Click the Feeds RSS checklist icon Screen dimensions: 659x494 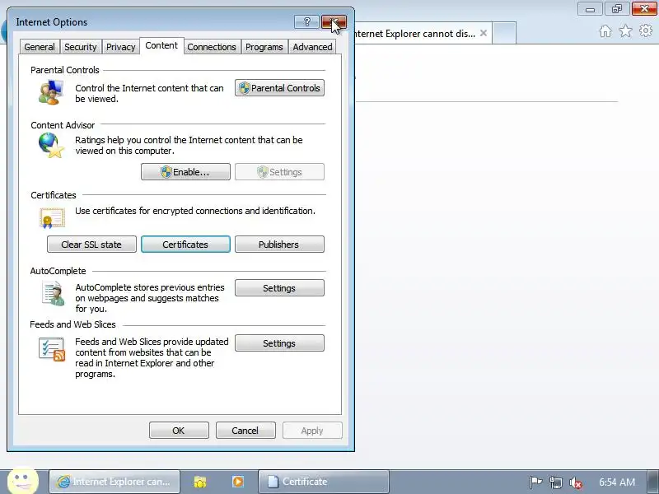pyautogui.click(x=52, y=349)
